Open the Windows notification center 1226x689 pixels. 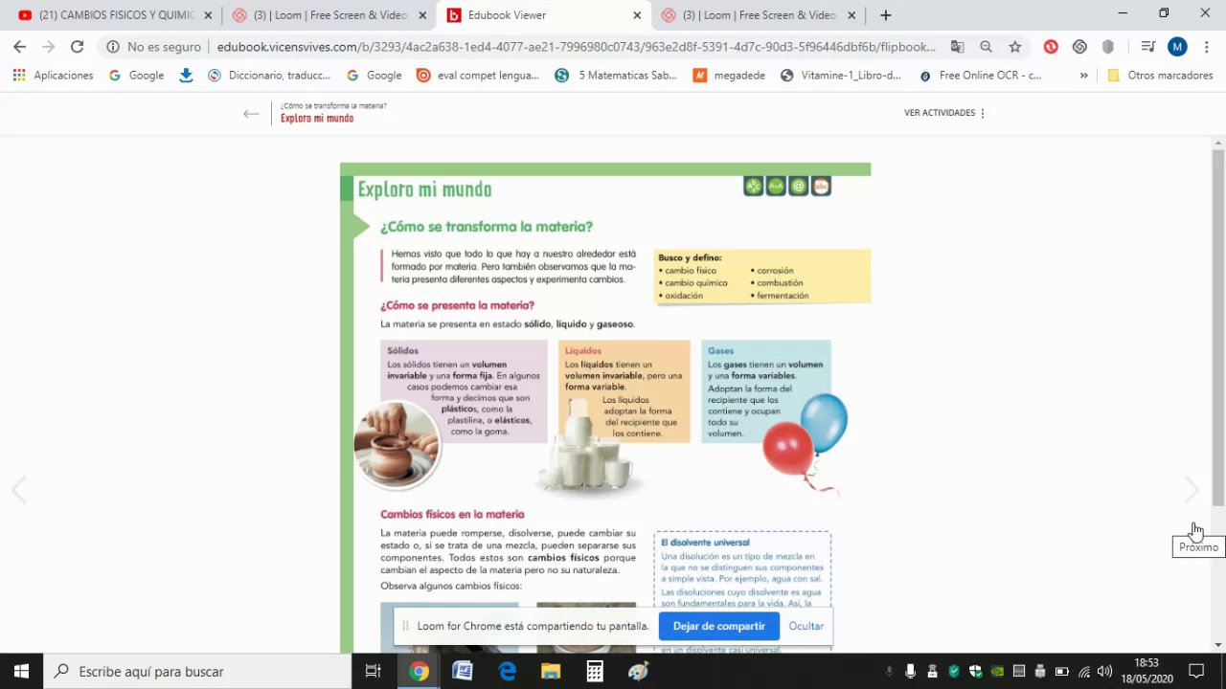pyautogui.click(x=1196, y=671)
